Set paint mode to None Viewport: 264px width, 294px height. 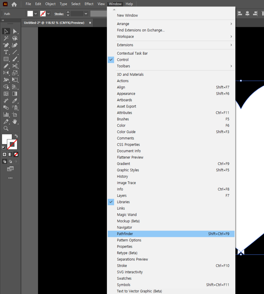click(x=16, y=154)
